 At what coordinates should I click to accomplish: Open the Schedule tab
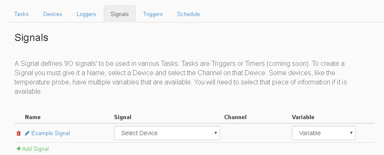(189, 14)
